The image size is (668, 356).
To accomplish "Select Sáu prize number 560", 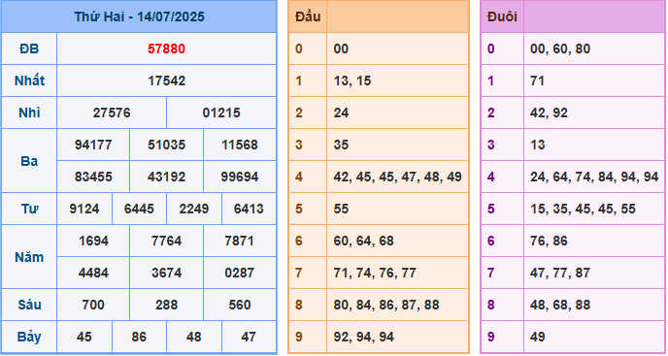I will point(240,305).
